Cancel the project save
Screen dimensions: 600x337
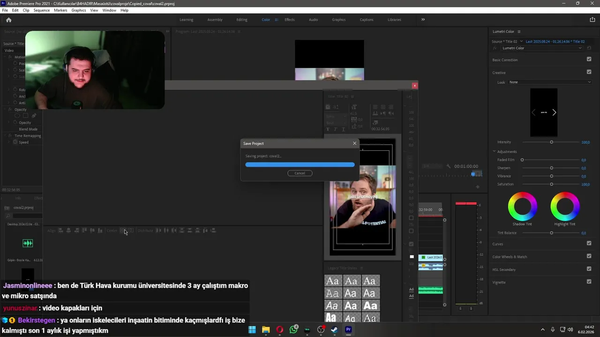(300, 173)
